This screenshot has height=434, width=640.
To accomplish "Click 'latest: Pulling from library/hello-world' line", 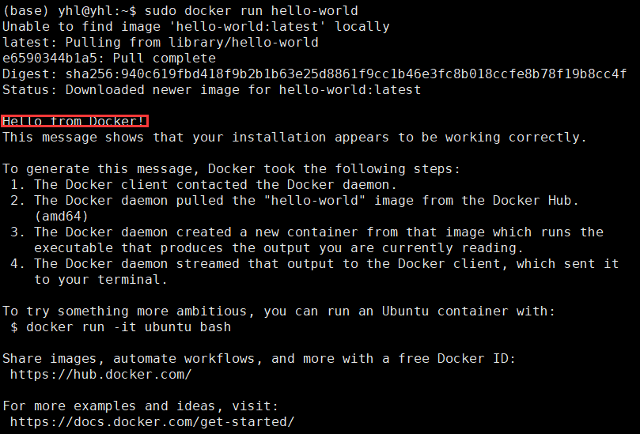I will 160,43.
